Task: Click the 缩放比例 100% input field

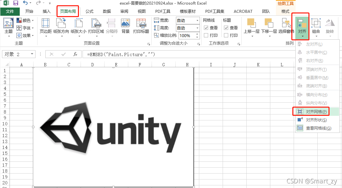Action: click(187, 35)
